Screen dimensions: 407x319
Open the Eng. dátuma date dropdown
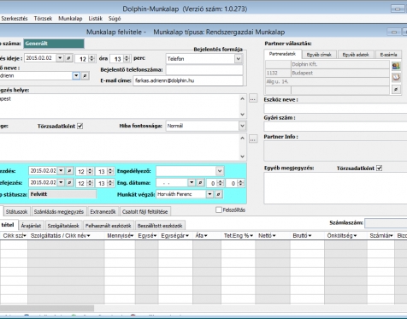pyautogui.click(x=192, y=183)
